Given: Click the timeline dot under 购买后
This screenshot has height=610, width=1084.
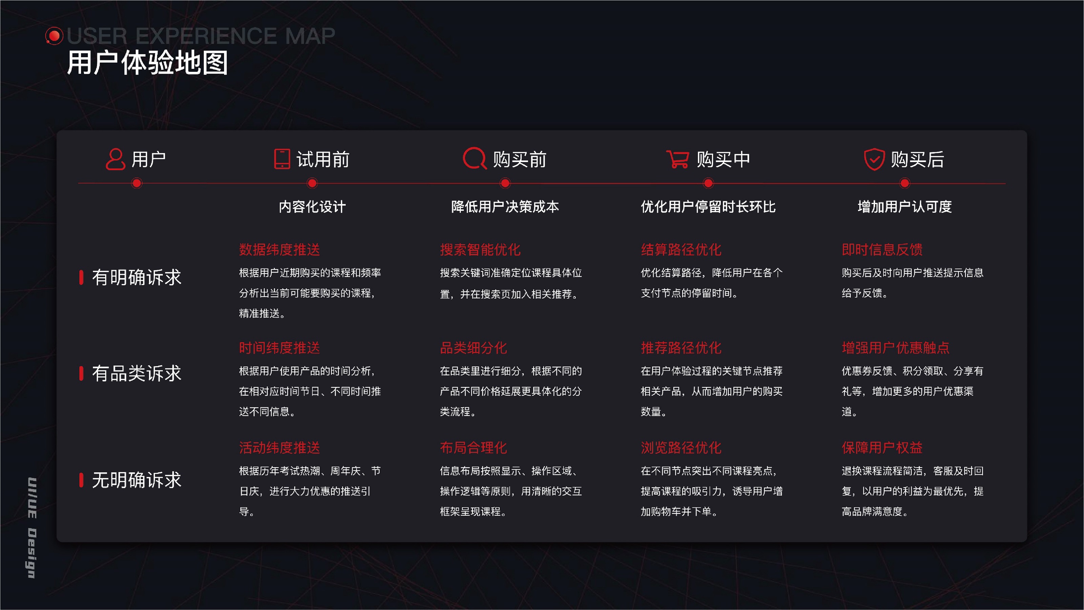Looking at the screenshot, I should pos(905,183).
